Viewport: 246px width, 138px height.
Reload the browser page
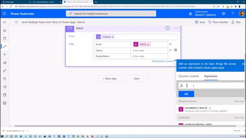[11, 7]
